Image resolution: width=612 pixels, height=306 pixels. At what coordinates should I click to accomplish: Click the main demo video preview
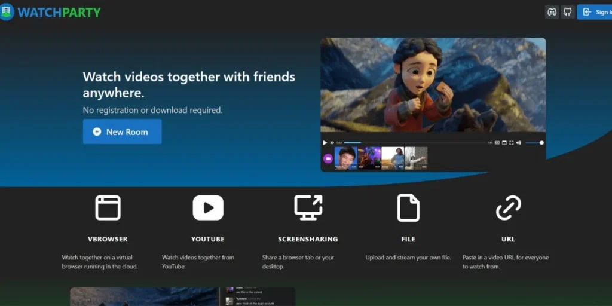(433, 85)
